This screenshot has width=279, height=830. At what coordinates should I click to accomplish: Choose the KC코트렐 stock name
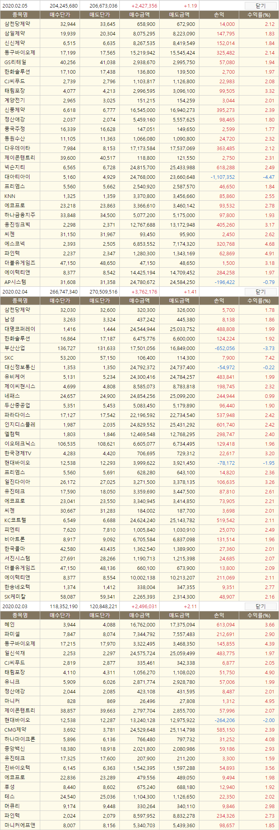16,520
